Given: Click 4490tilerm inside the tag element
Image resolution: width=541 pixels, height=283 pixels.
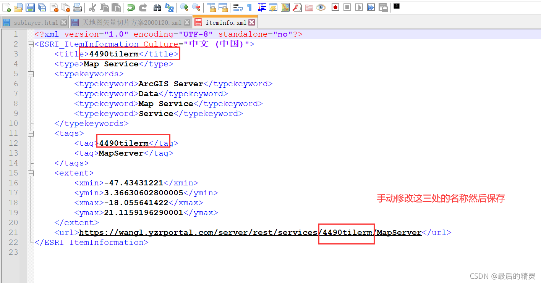Looking at the screenshot, I should (124, 143).
